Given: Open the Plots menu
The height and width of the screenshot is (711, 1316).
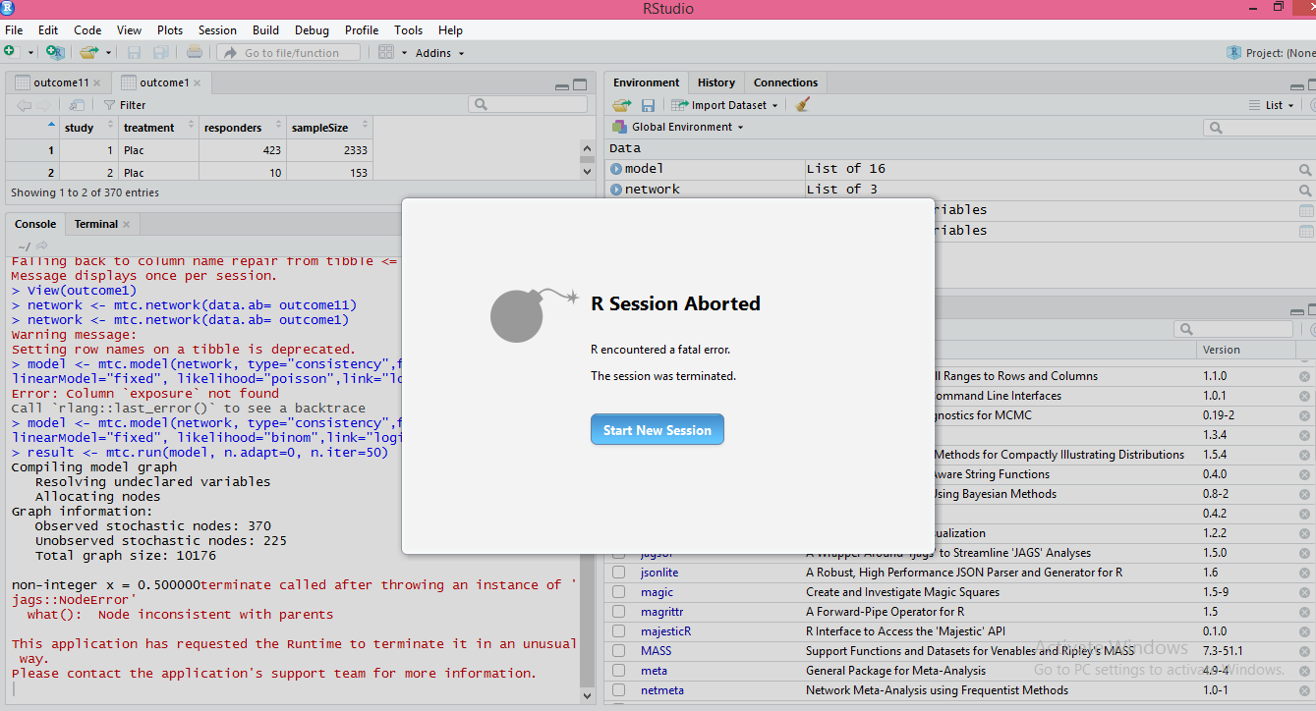Looking at the screenshot, I should point(170,30).
